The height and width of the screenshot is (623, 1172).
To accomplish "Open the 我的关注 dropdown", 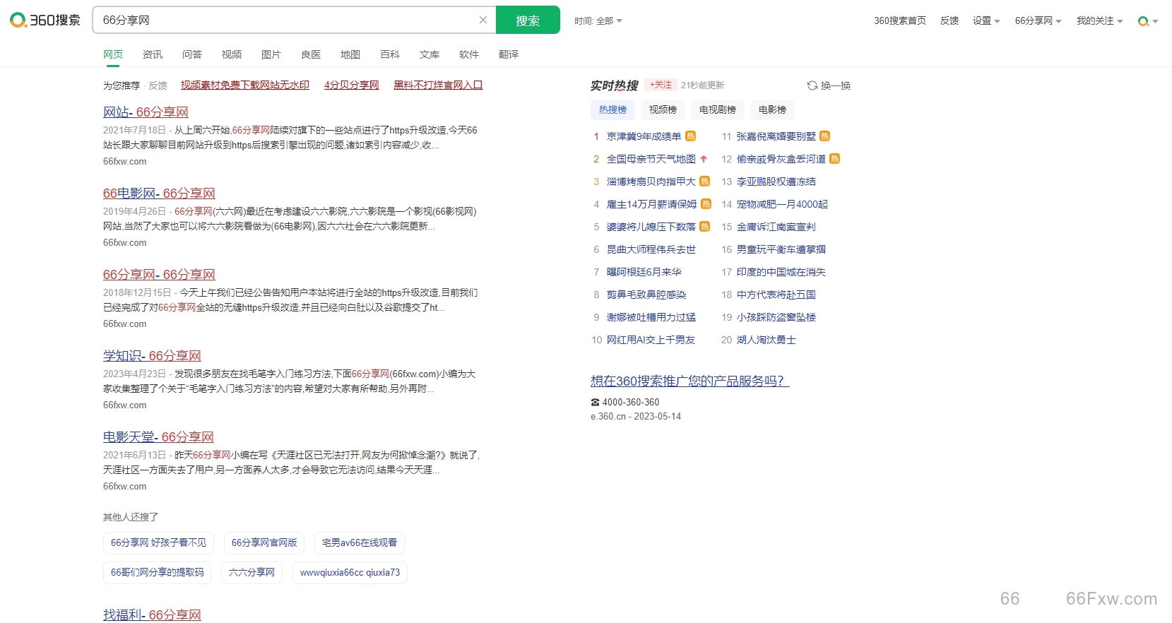I will [x=1099, y=20].
